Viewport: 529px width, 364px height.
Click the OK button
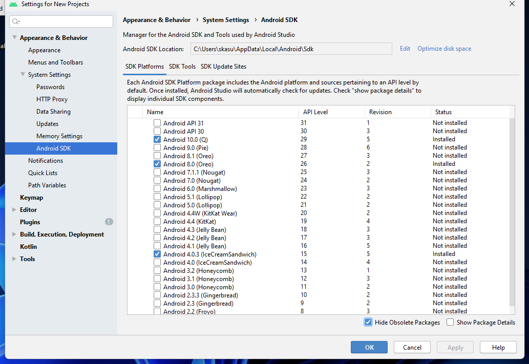point(369,347)
